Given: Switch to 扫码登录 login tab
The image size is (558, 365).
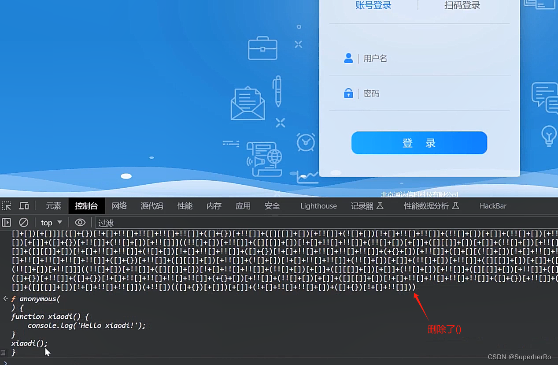Looking at the screenshot, I should [462, 5].
